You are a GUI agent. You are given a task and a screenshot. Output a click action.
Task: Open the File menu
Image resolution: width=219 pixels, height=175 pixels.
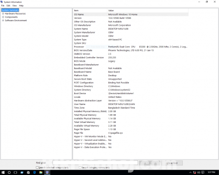3,5
